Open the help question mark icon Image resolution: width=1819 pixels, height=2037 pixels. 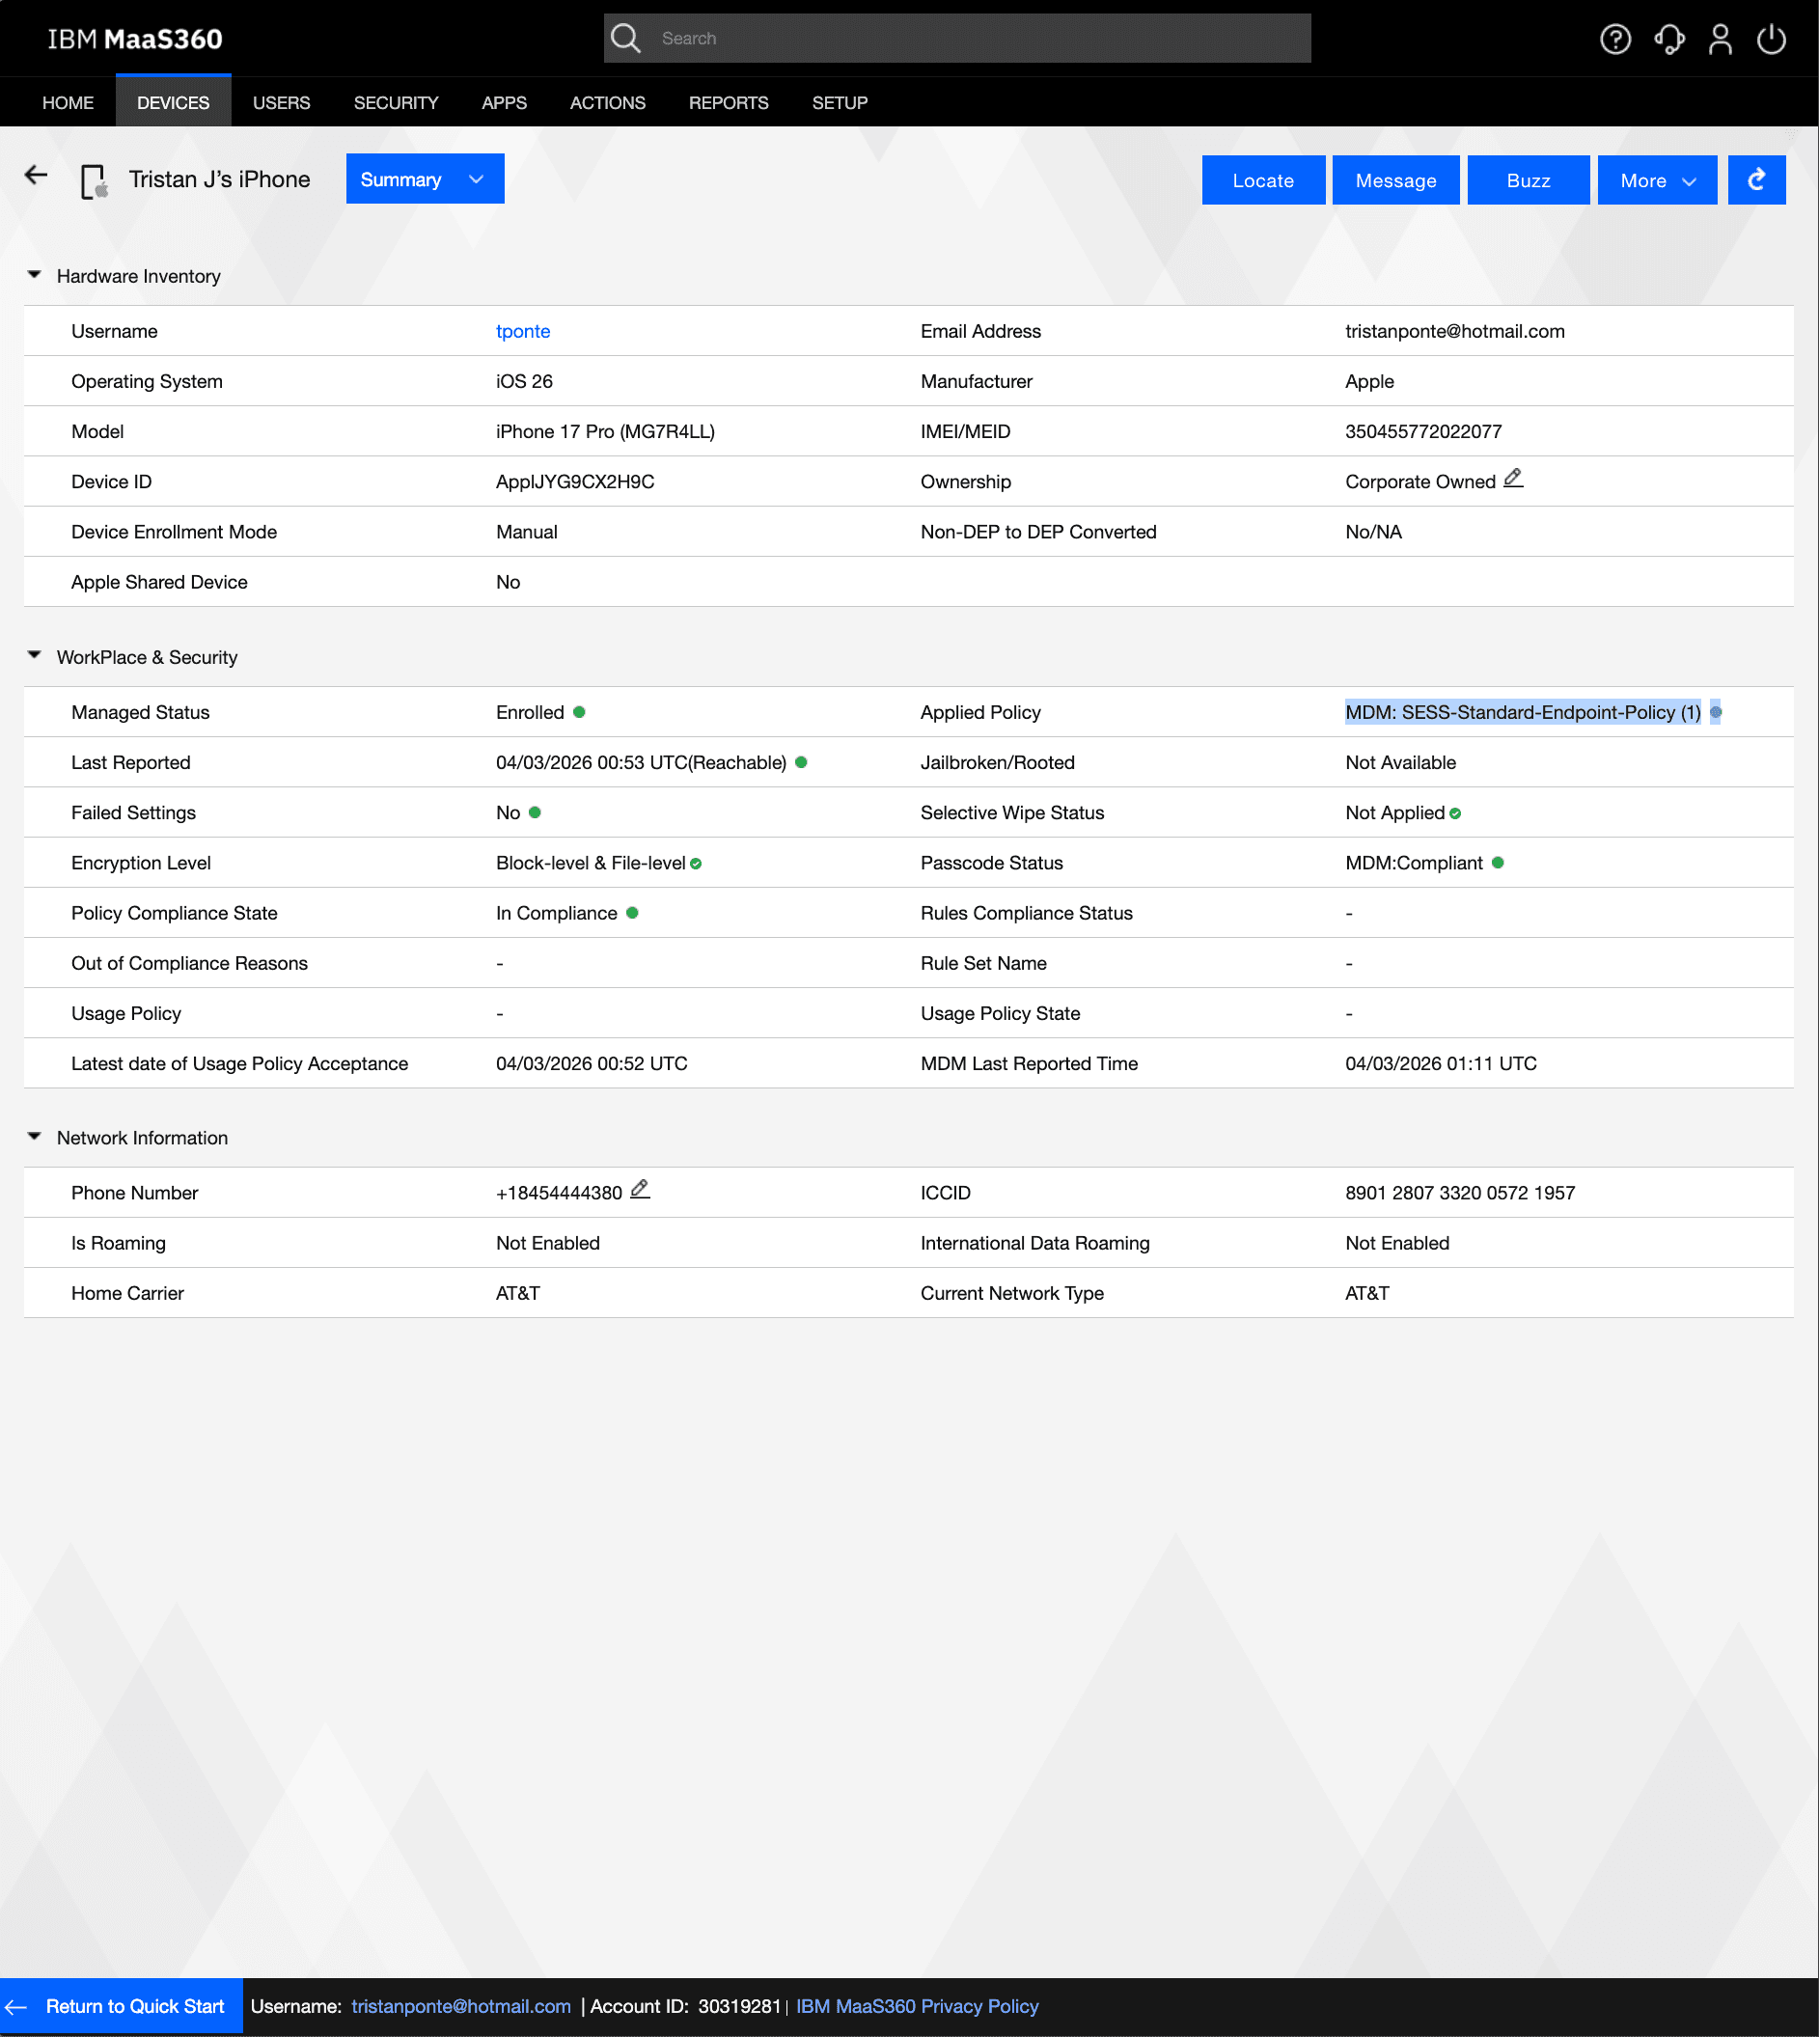1615,39
